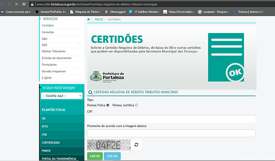Image resolution: width=275 pixels, height=161 pixels.
Task: Open Débitos Tributários menu item
Action: pyautogui.click(x=54, y=51)
